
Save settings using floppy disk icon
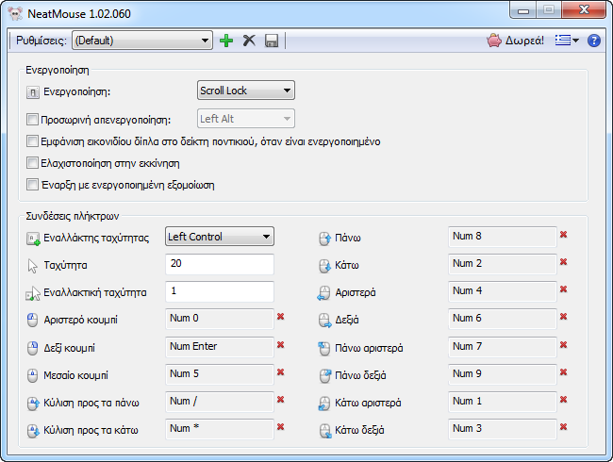click(x=272, y=41)
